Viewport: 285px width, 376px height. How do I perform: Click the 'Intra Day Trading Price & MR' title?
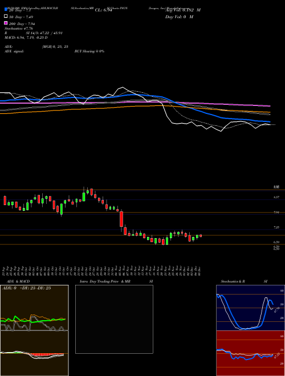coord(105,281)
